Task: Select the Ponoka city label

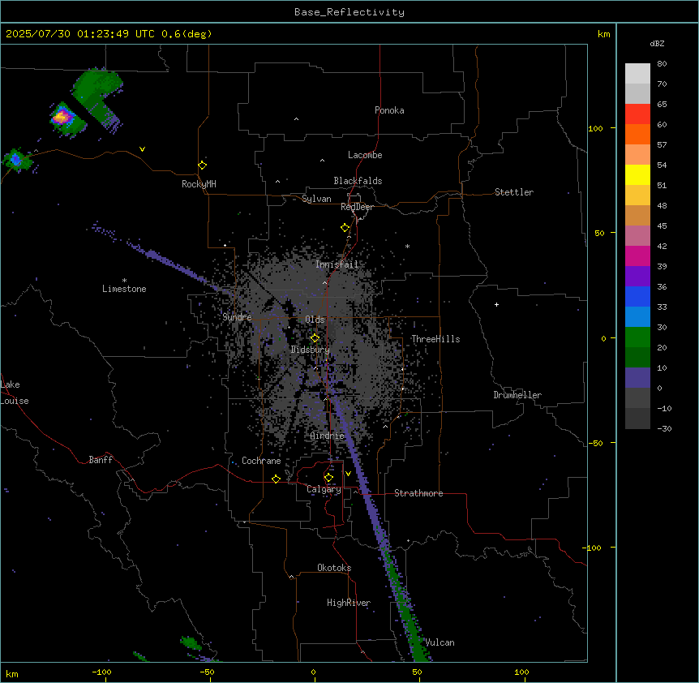Action: coord(389,110)
